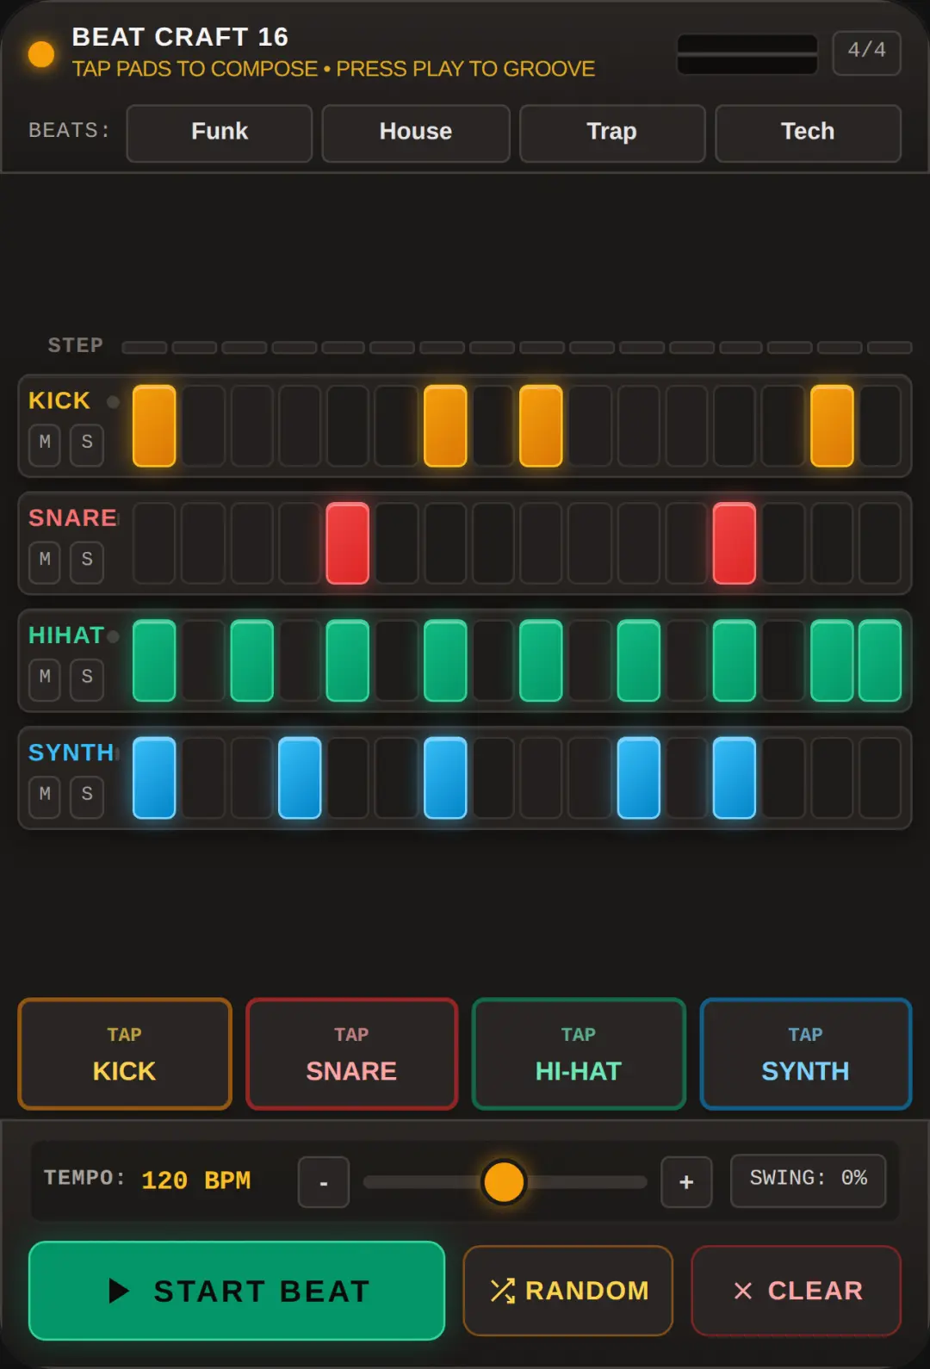Tap the SNARE drum pad

[x=351, y=1054]
